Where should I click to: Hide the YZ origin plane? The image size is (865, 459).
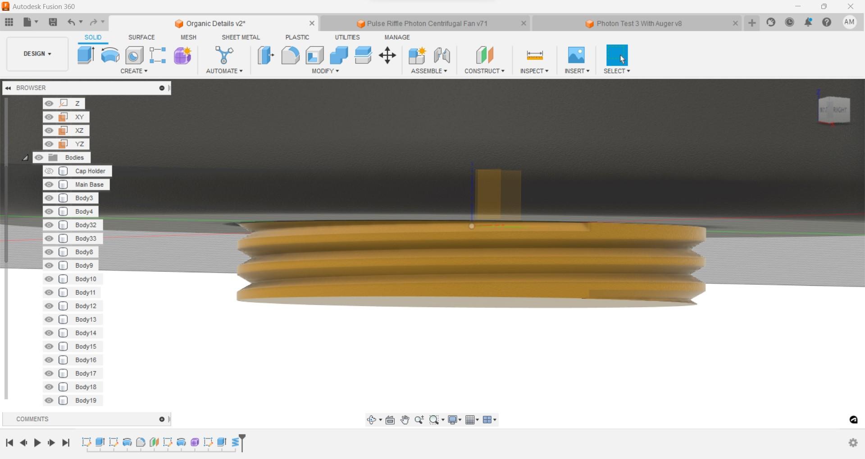click(49, 144)
